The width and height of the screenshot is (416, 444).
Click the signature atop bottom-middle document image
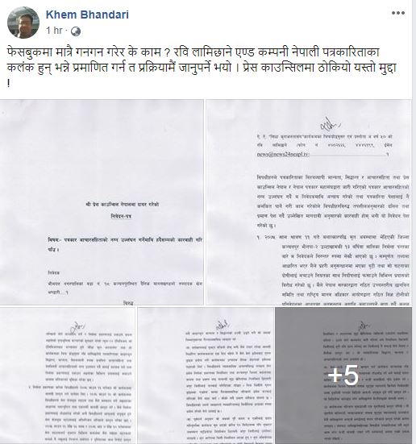222,325
